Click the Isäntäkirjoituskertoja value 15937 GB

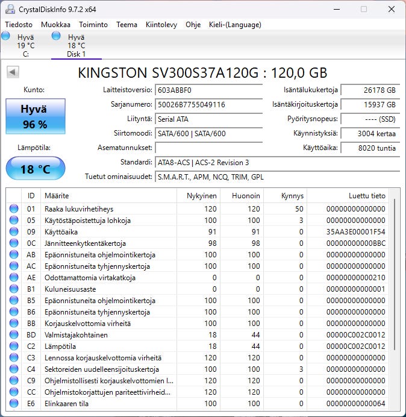[x=370, y=104]
